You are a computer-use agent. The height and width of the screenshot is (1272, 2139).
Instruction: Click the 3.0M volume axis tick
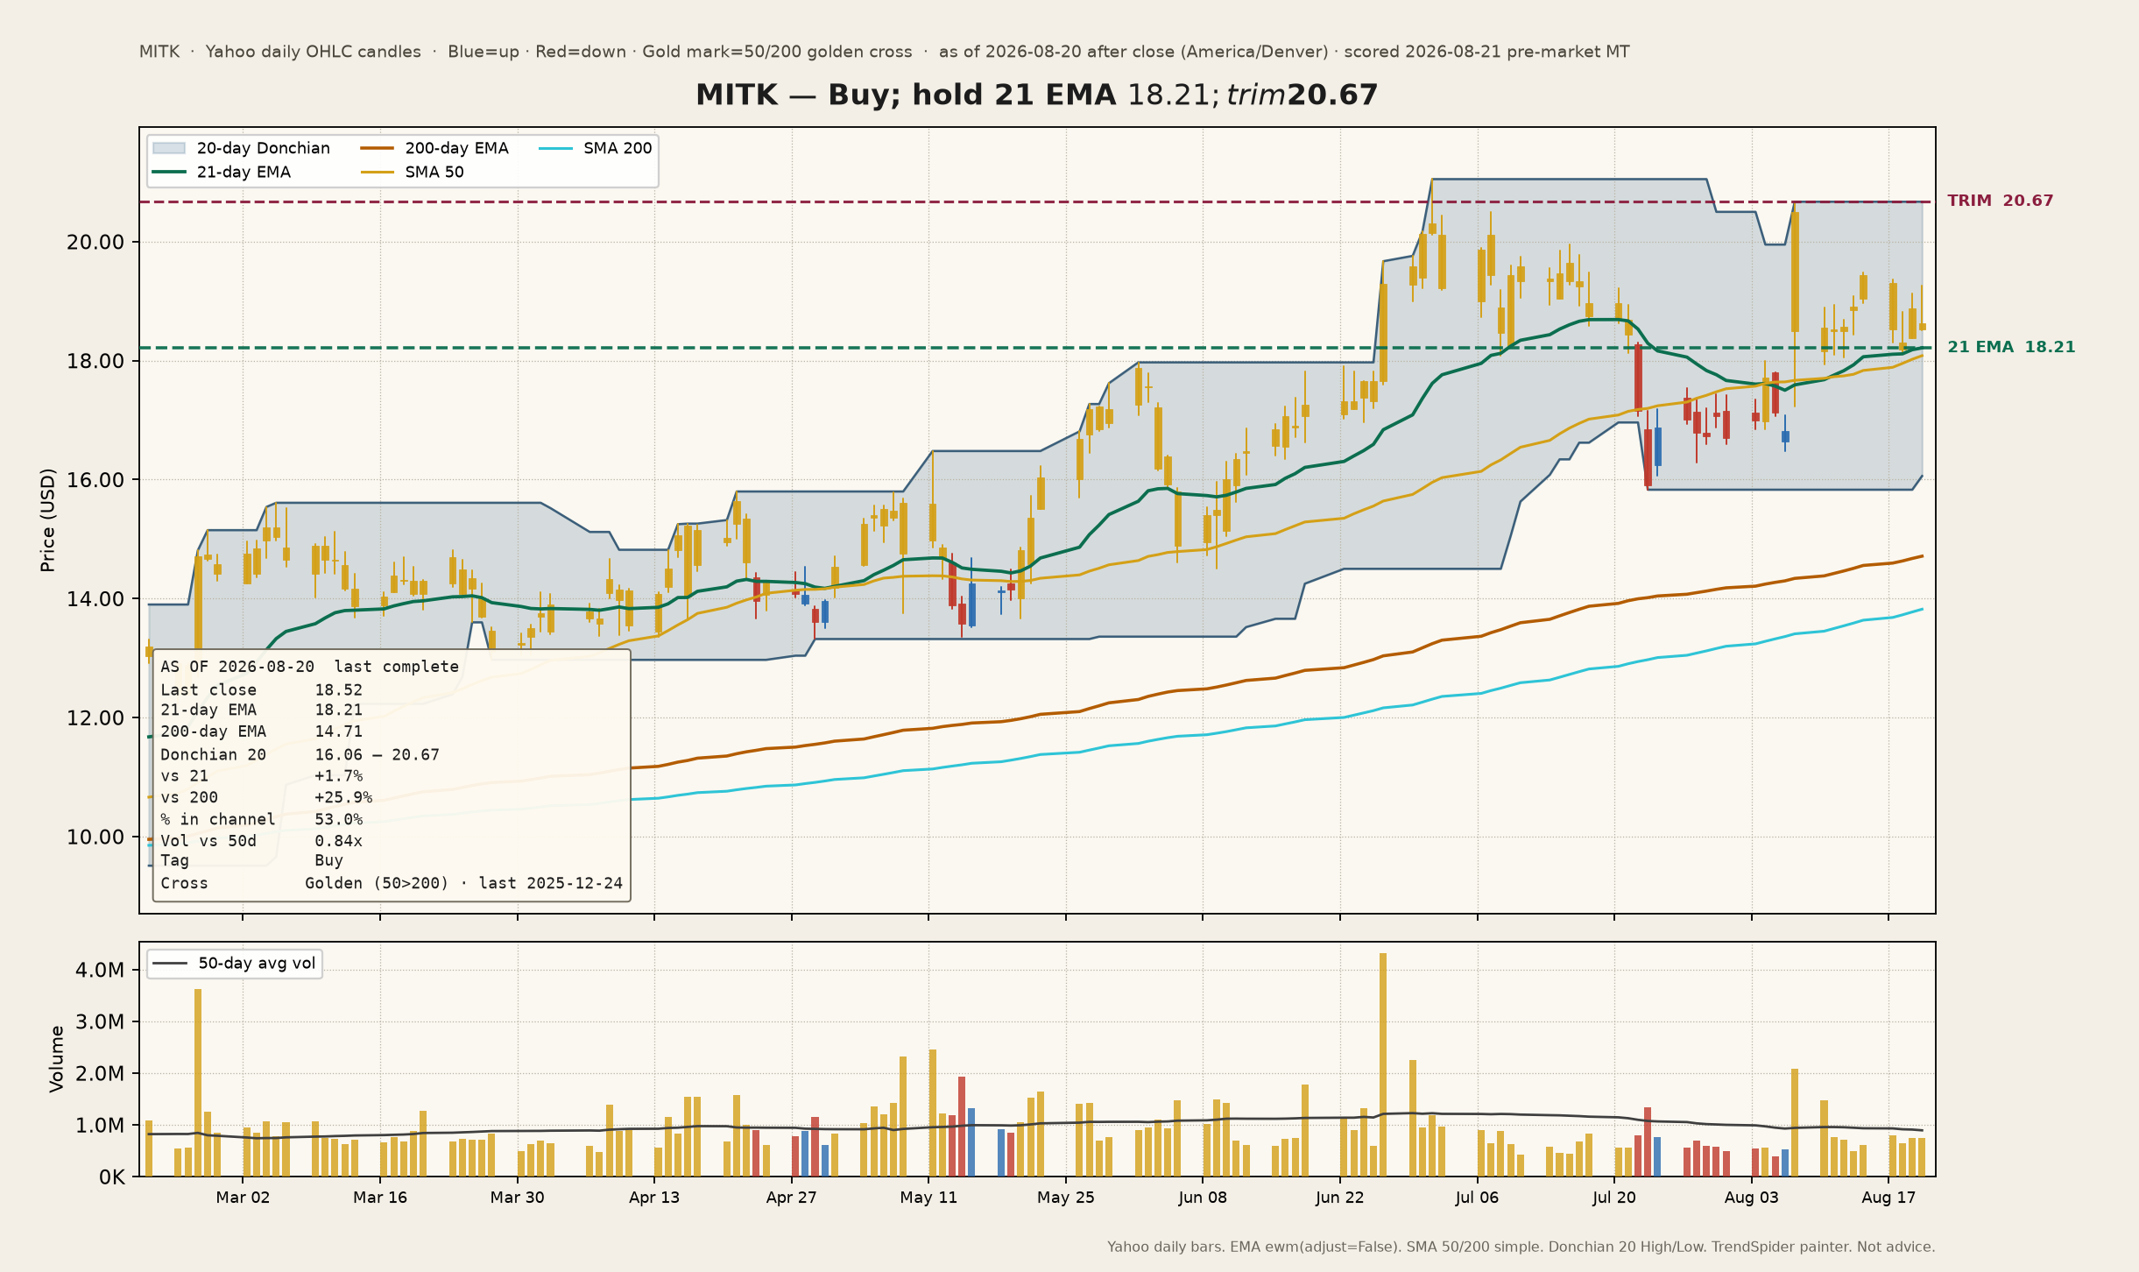point(100,1022)
